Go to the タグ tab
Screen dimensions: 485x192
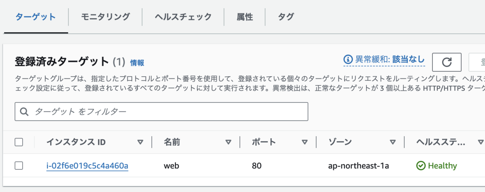click(286, 17)
